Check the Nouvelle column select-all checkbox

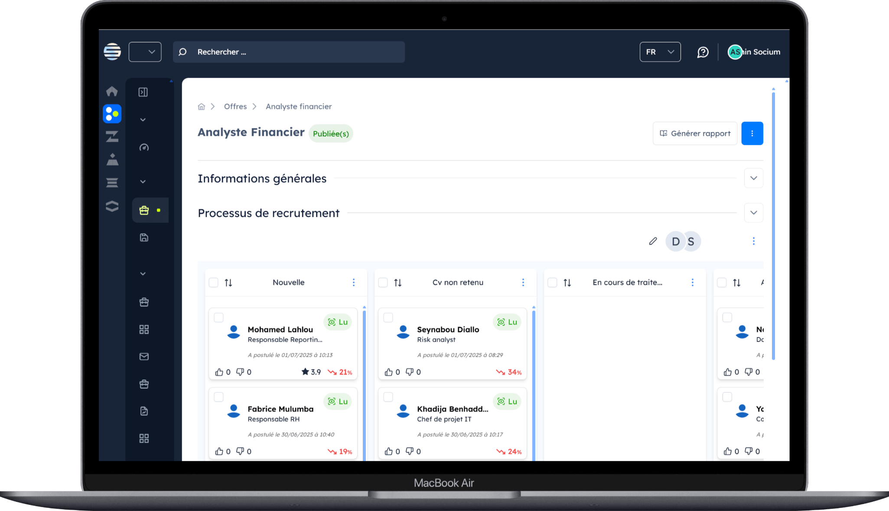pyautogui.click(x=213, y=283)
